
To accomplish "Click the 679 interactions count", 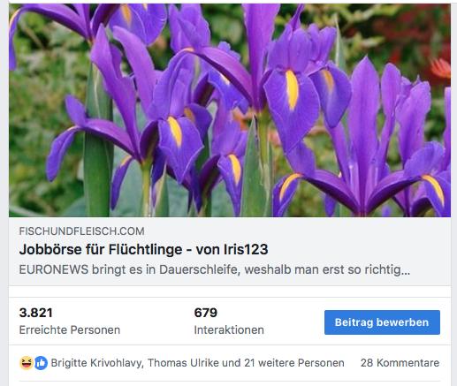I will point(206,313).
